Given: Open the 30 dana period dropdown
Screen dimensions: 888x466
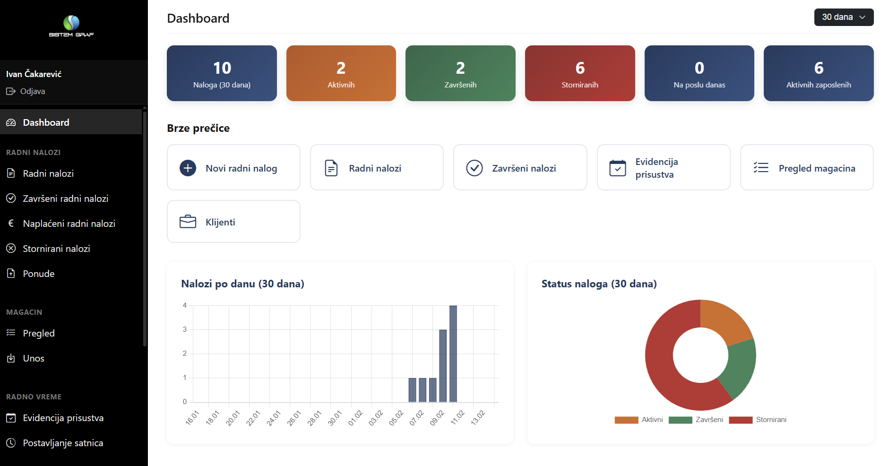Looking at the screenshot, I should [x=843, y=17].
